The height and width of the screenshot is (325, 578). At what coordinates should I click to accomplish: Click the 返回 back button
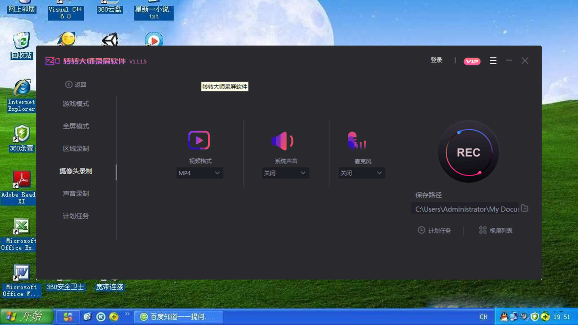76,85
